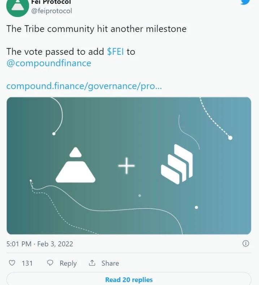Viewport: 259px width, 285px height.
Task: Click the reply speech bubble icon
Action: pos(50,263)
